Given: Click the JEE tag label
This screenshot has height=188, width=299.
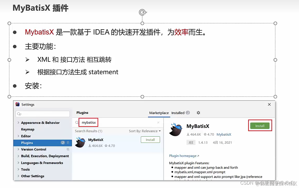Looking at the screenshot, I should [191, 143].
